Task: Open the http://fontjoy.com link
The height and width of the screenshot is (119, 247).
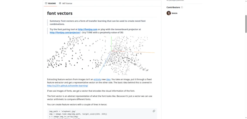Action: pyautogui.click(x=88, y=29)
